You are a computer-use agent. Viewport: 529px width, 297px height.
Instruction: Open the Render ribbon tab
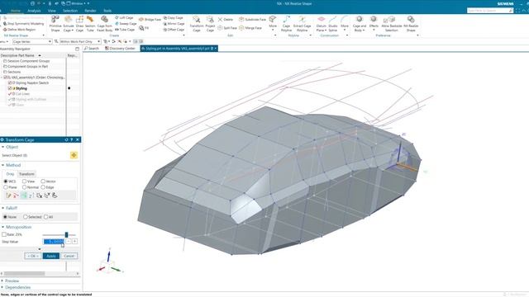90,11
